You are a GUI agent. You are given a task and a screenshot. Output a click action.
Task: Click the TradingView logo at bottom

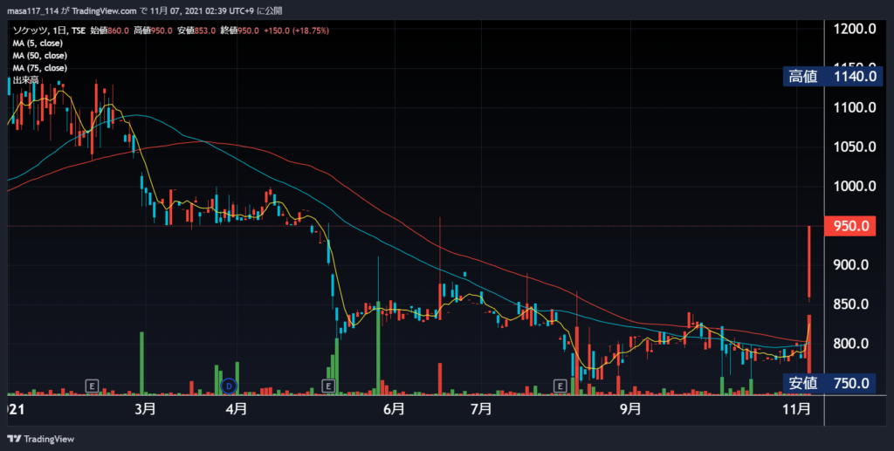coord(41,439)
